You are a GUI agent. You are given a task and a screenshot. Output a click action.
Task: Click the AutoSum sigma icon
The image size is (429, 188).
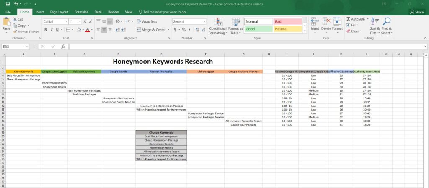348,19
